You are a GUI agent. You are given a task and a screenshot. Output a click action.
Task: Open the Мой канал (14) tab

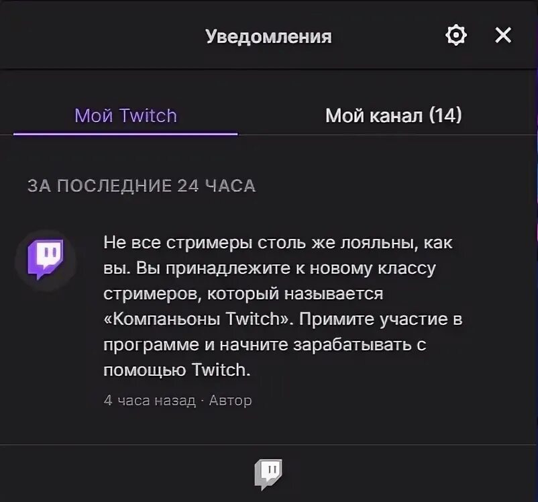coord(393,115)
